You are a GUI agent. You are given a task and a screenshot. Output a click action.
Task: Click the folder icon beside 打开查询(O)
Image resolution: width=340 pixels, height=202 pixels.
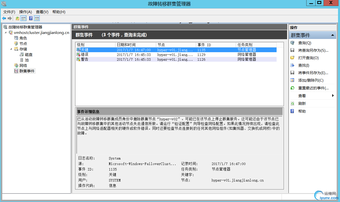coord(293,58)
